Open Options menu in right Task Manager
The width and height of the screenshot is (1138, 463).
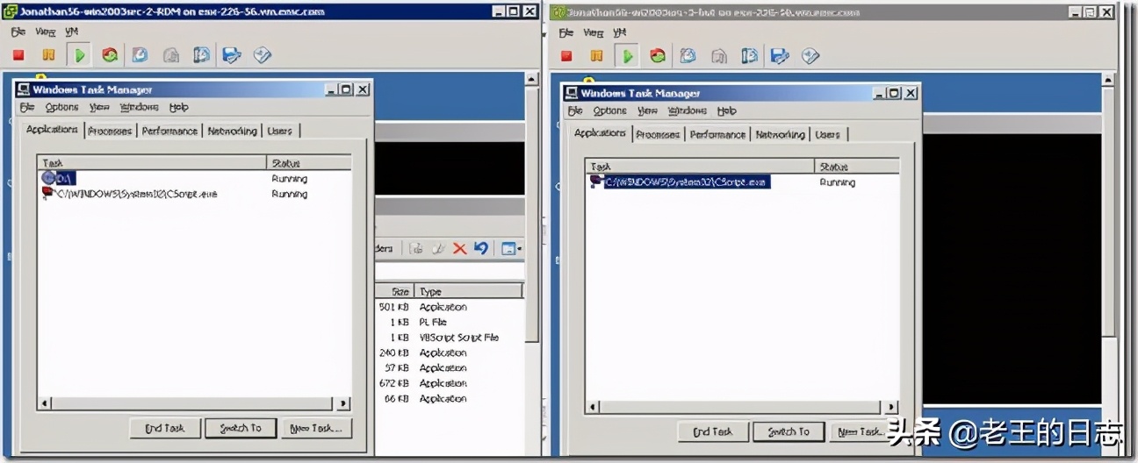[609, 110]
